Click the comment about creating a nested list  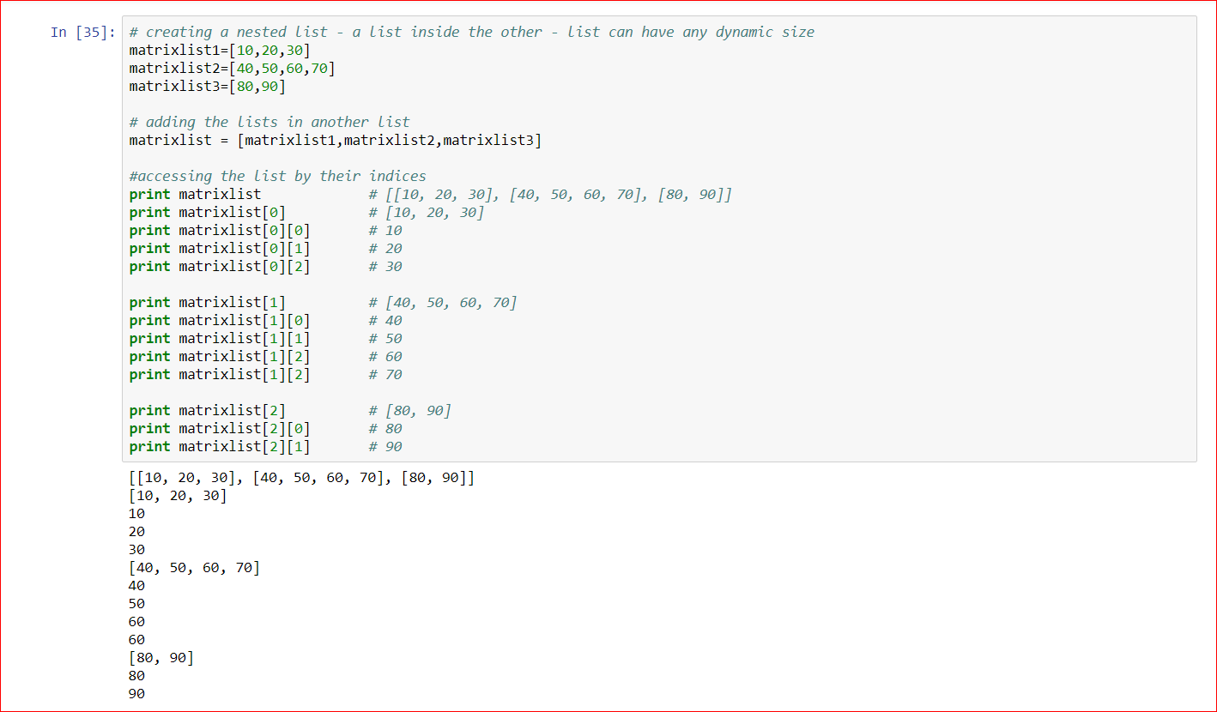tap(471, 33)
